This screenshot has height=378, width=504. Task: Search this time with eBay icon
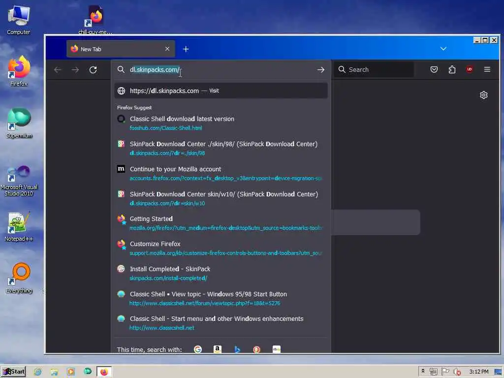[x=277, y=349]
